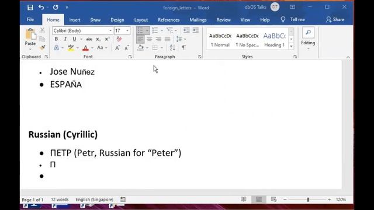The image size is (374, 210).
Task: Toggle bulleted list
Action: pos(140,30)
